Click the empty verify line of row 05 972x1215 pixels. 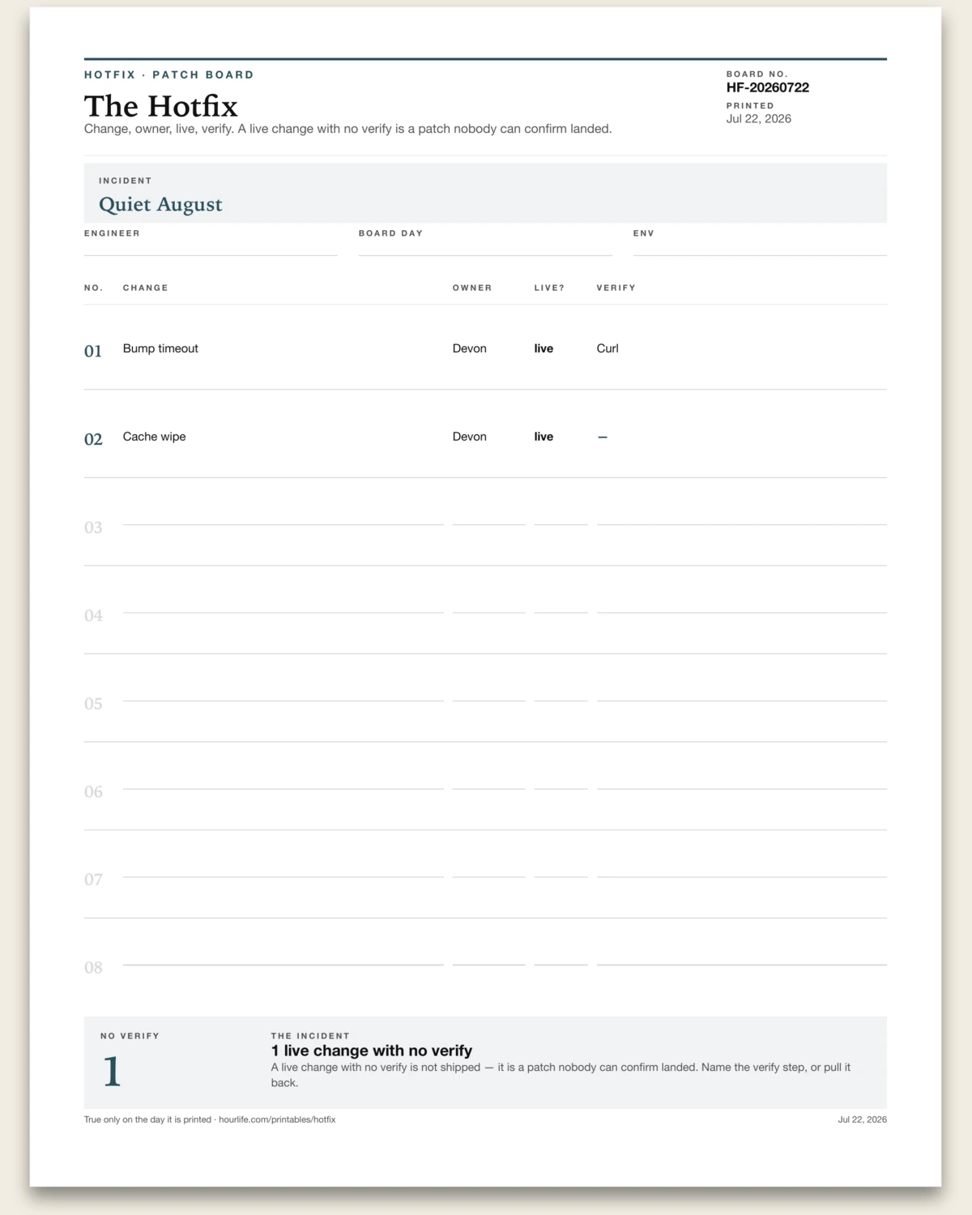[x=742, y=700]
